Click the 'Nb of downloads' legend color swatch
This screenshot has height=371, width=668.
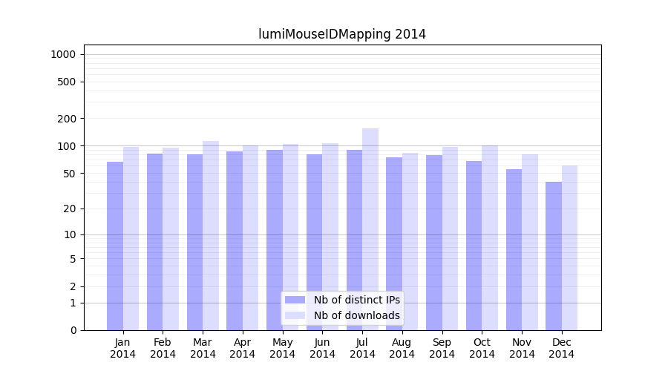295,315
